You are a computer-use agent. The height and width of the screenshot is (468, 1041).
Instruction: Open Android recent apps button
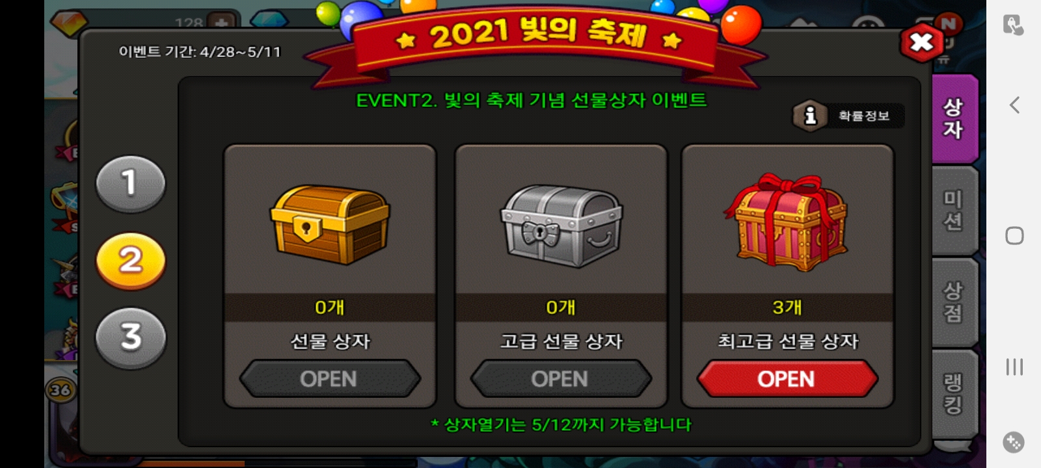[x=1014, y=367]
